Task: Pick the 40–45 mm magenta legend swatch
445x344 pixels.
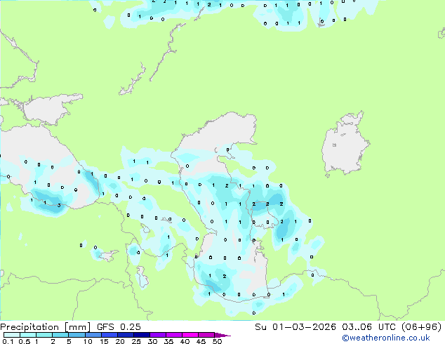Action: click(x=190, y=335)
